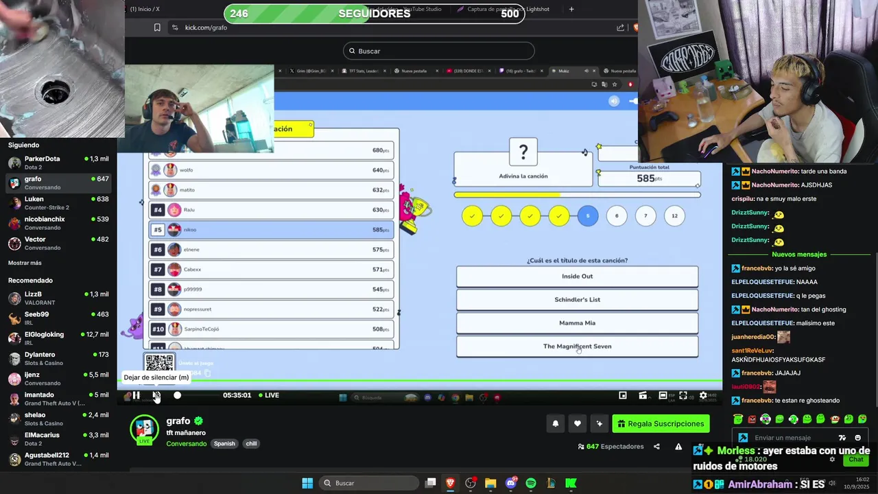Switch to theater mode in player
Image resolution: width=878 pixels, height=494 pixels.
point(663,395)
